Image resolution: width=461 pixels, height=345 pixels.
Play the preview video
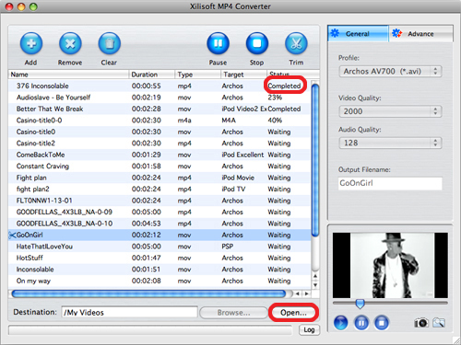point(340,323)
